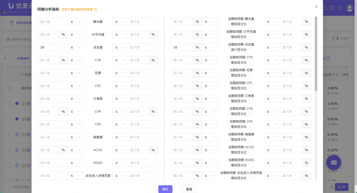Open the 增加百分比 dropdown under 当期较同期 ACOS

241,152
